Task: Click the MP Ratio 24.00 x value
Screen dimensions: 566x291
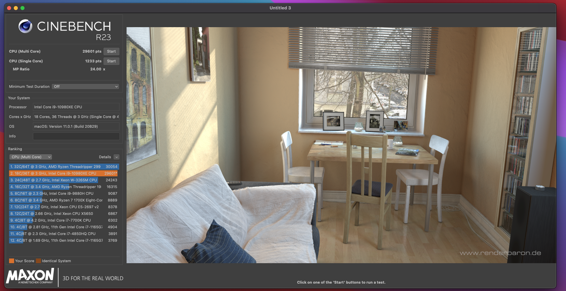Action: 98,69
